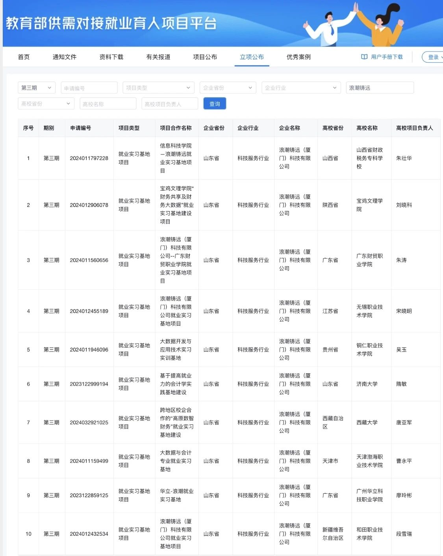
Task: Open the 通知文件 menu item
Action: [x=65, y=57]
